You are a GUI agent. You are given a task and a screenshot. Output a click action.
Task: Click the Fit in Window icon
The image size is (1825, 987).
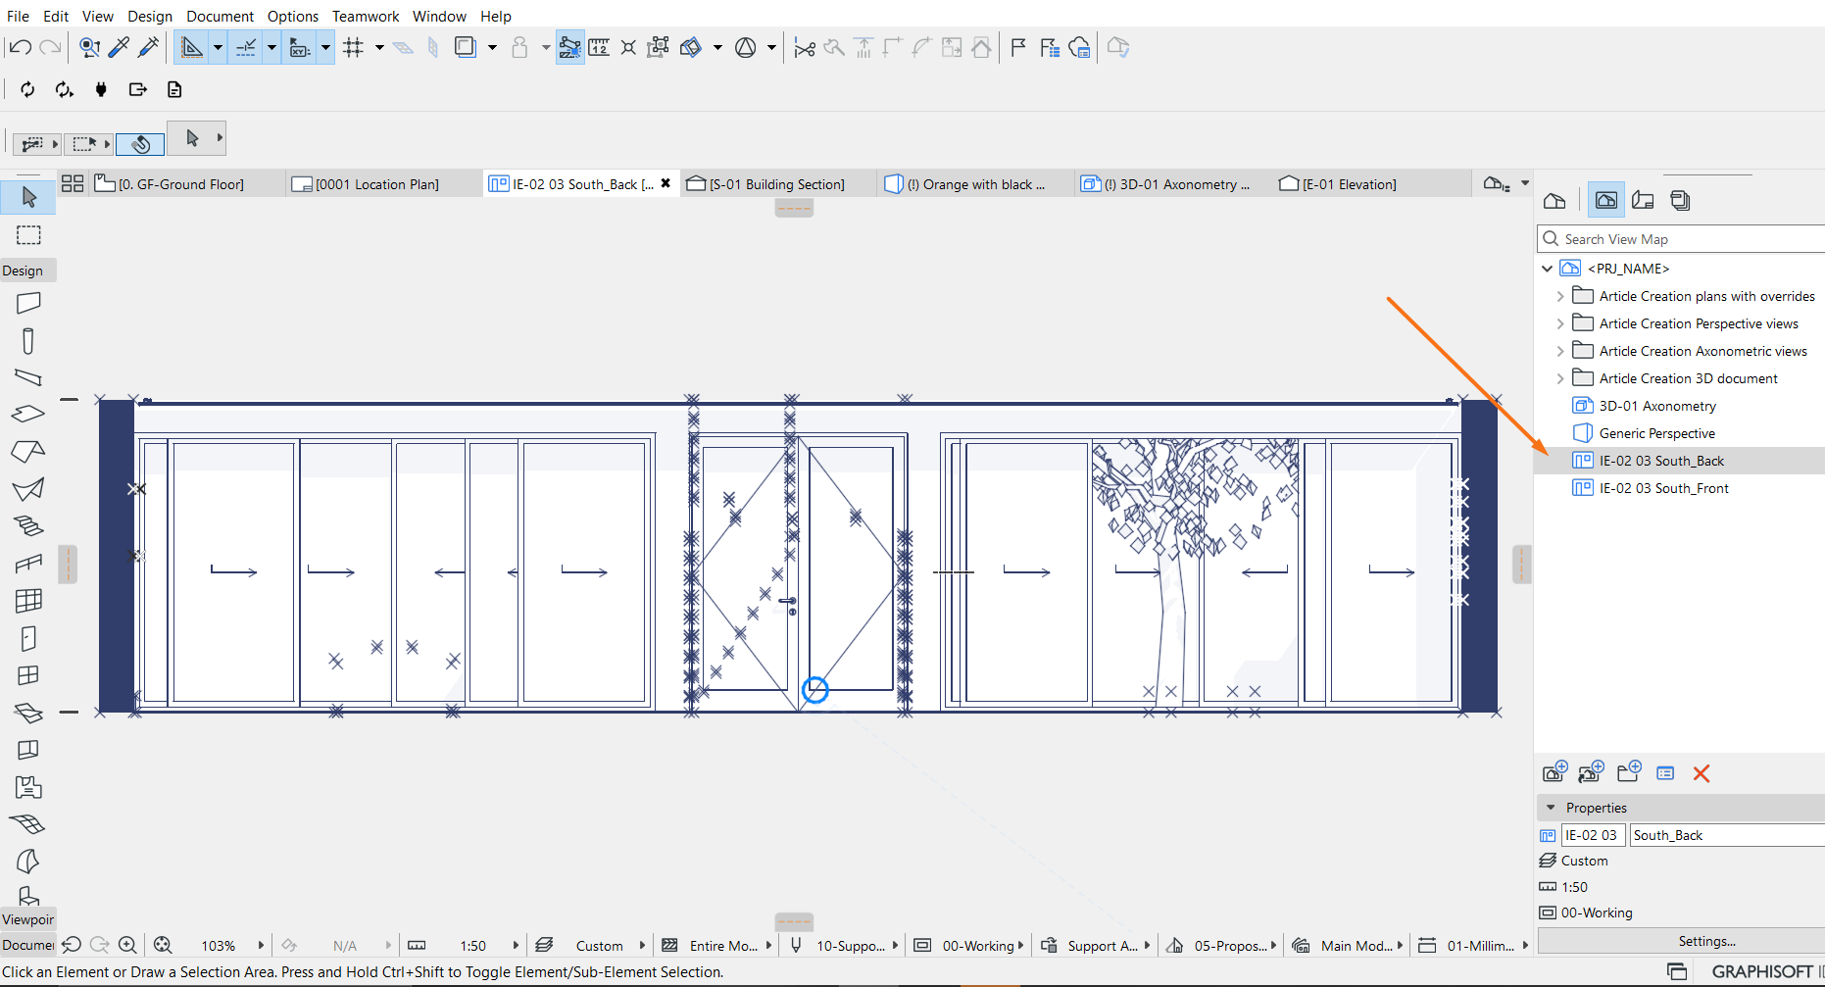163,945
